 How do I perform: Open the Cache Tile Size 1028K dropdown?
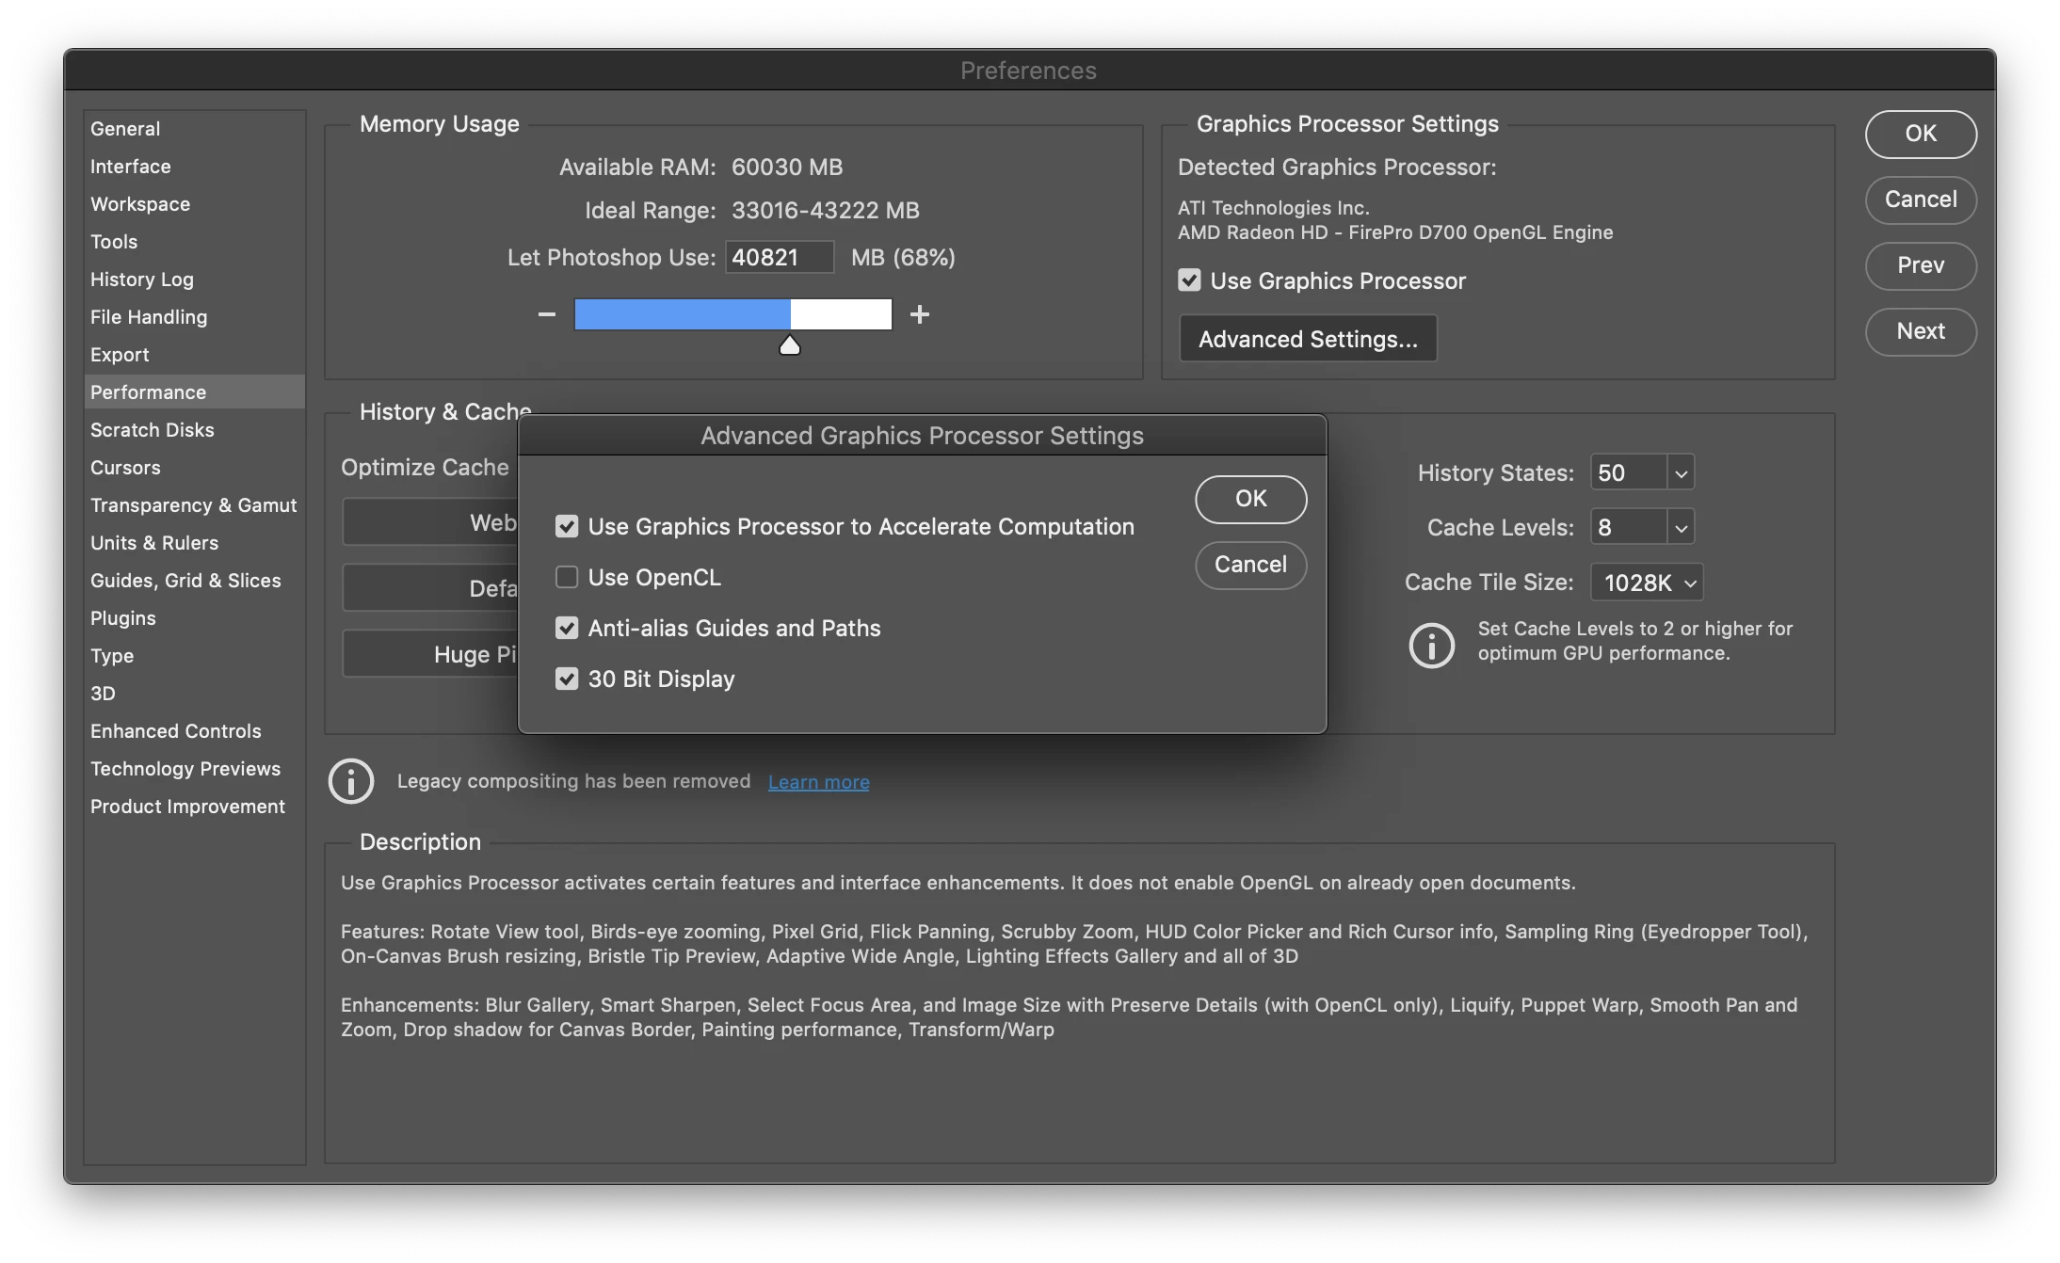(1647, 583)
